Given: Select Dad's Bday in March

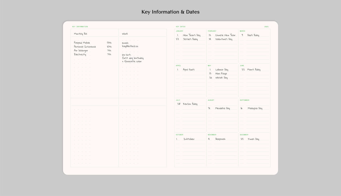Looking at the screenshot, I should pos(253,35).
